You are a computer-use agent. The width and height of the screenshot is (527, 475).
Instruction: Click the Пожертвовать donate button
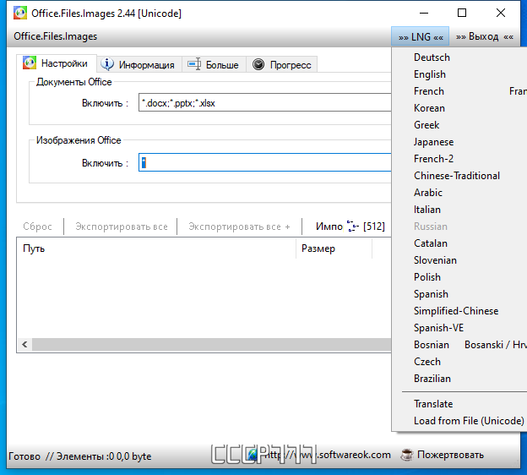450,455
